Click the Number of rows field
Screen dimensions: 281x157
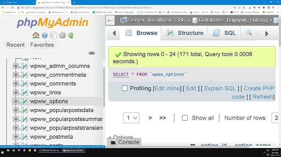tap(276, 118)
